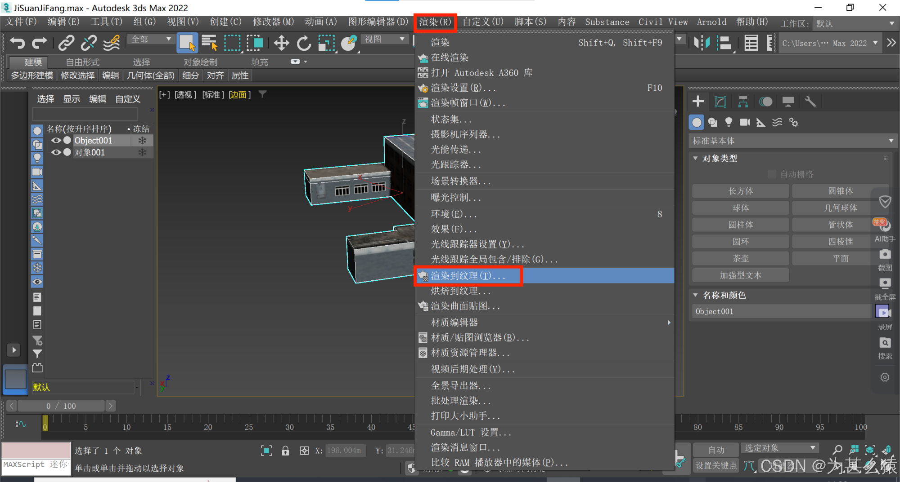Toggle lights display filter in scene explorer
Screen dimensions: 900x482
[37, 158]
